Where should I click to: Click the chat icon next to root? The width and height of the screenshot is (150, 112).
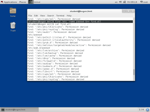click(x=141, y=2)
